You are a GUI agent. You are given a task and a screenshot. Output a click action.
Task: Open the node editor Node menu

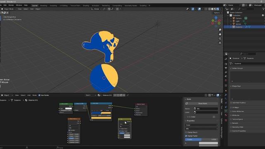pyautogui.click(x=34, y=95)
